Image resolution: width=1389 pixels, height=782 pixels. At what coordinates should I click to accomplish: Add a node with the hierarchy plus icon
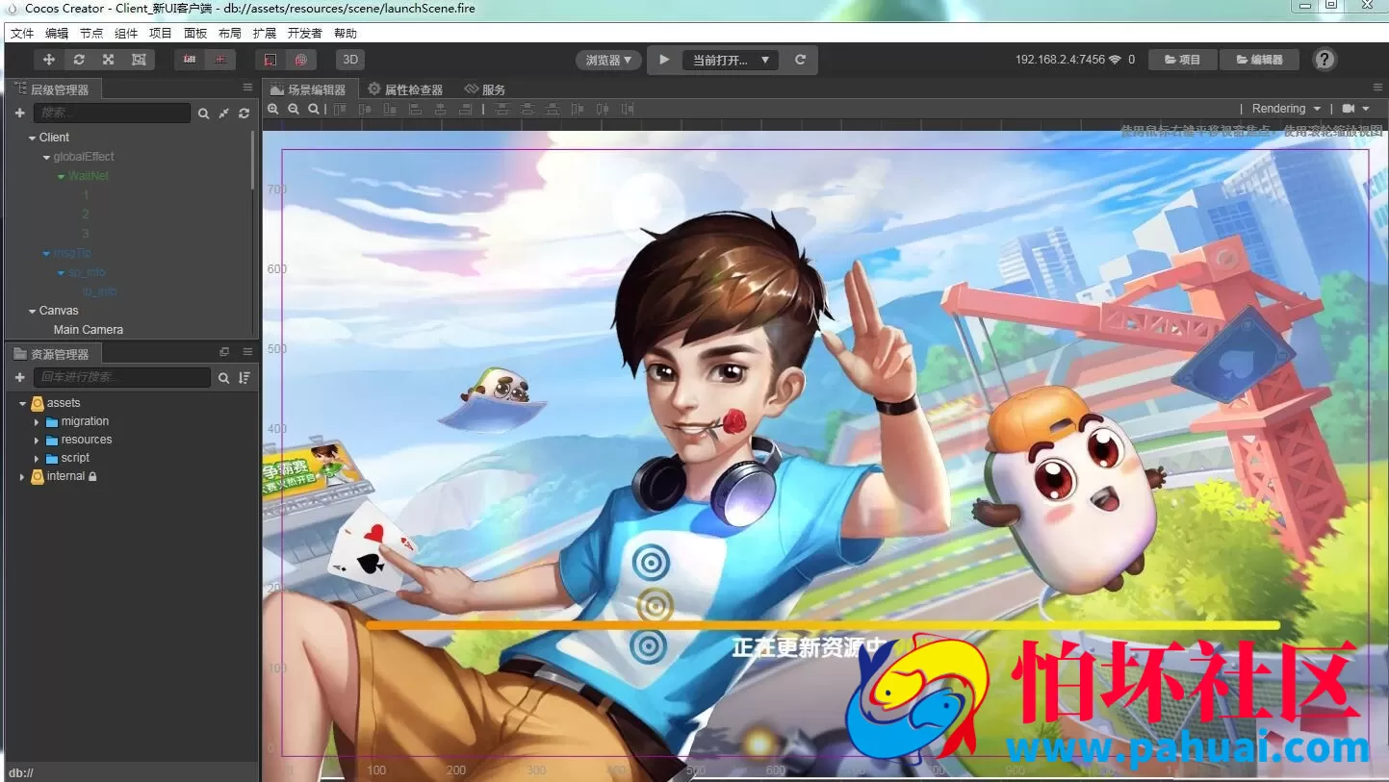[19, 114]
